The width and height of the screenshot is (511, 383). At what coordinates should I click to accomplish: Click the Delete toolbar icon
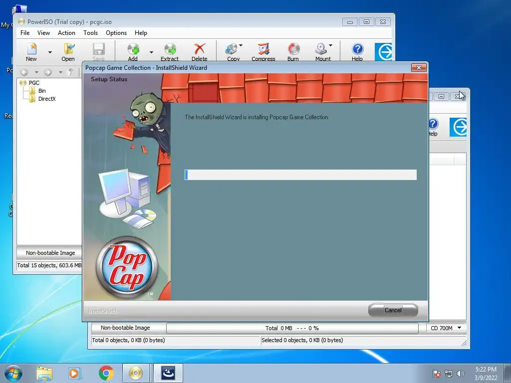(200, 52)
